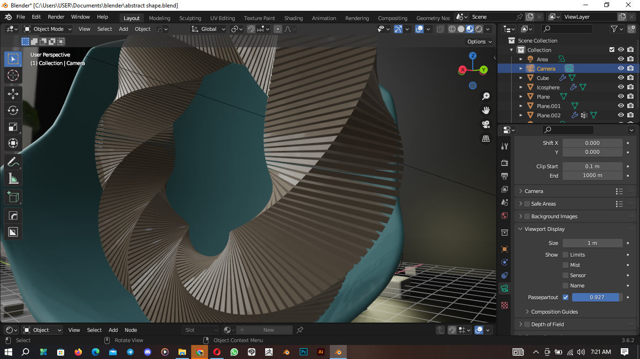Open the viewport Add menu
The image size is (640, 359).
point(124,29)
